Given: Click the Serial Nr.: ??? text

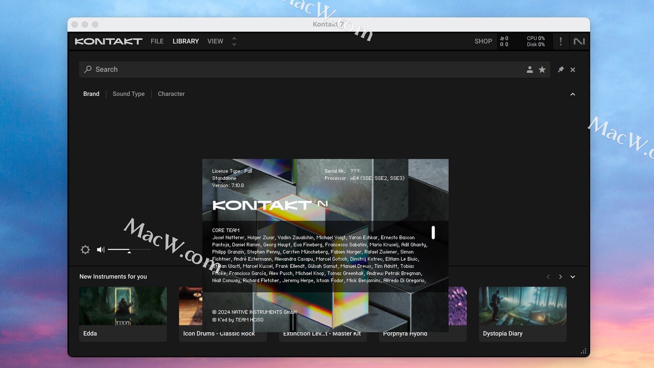Looking at the screenshot, I should (x=342, y=171).
